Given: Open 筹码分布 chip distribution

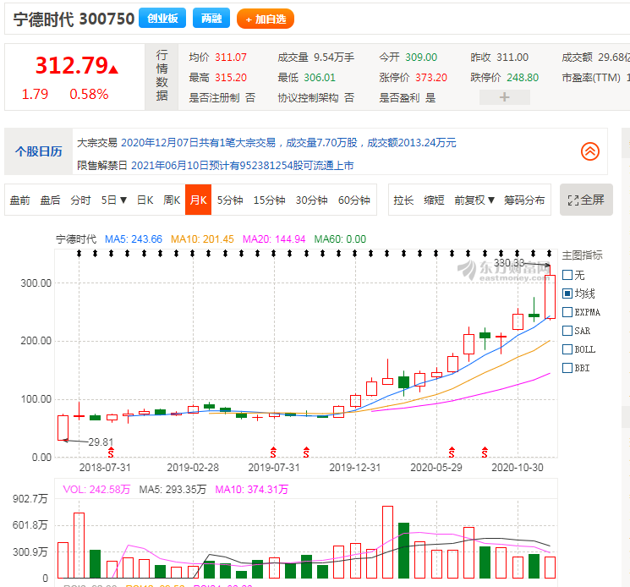Looking at the screenshot, I should point(524,200).
